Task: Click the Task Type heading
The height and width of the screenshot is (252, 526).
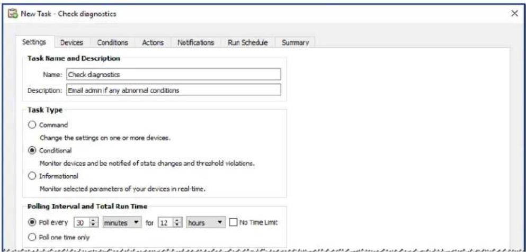Action: coord(44,110)
